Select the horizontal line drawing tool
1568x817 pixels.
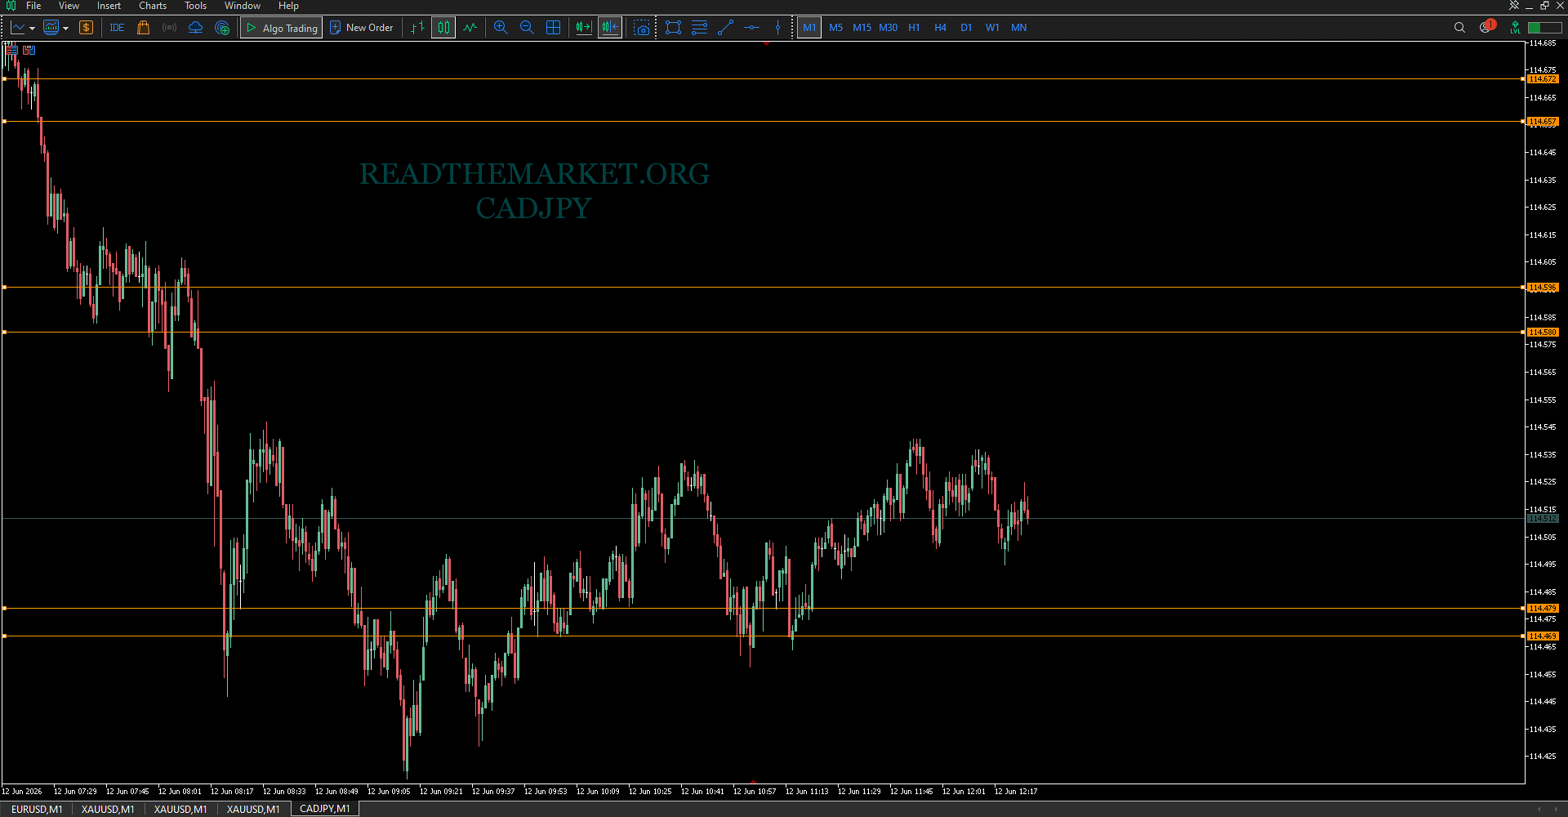pyautogui.click(x=751, y=28)
